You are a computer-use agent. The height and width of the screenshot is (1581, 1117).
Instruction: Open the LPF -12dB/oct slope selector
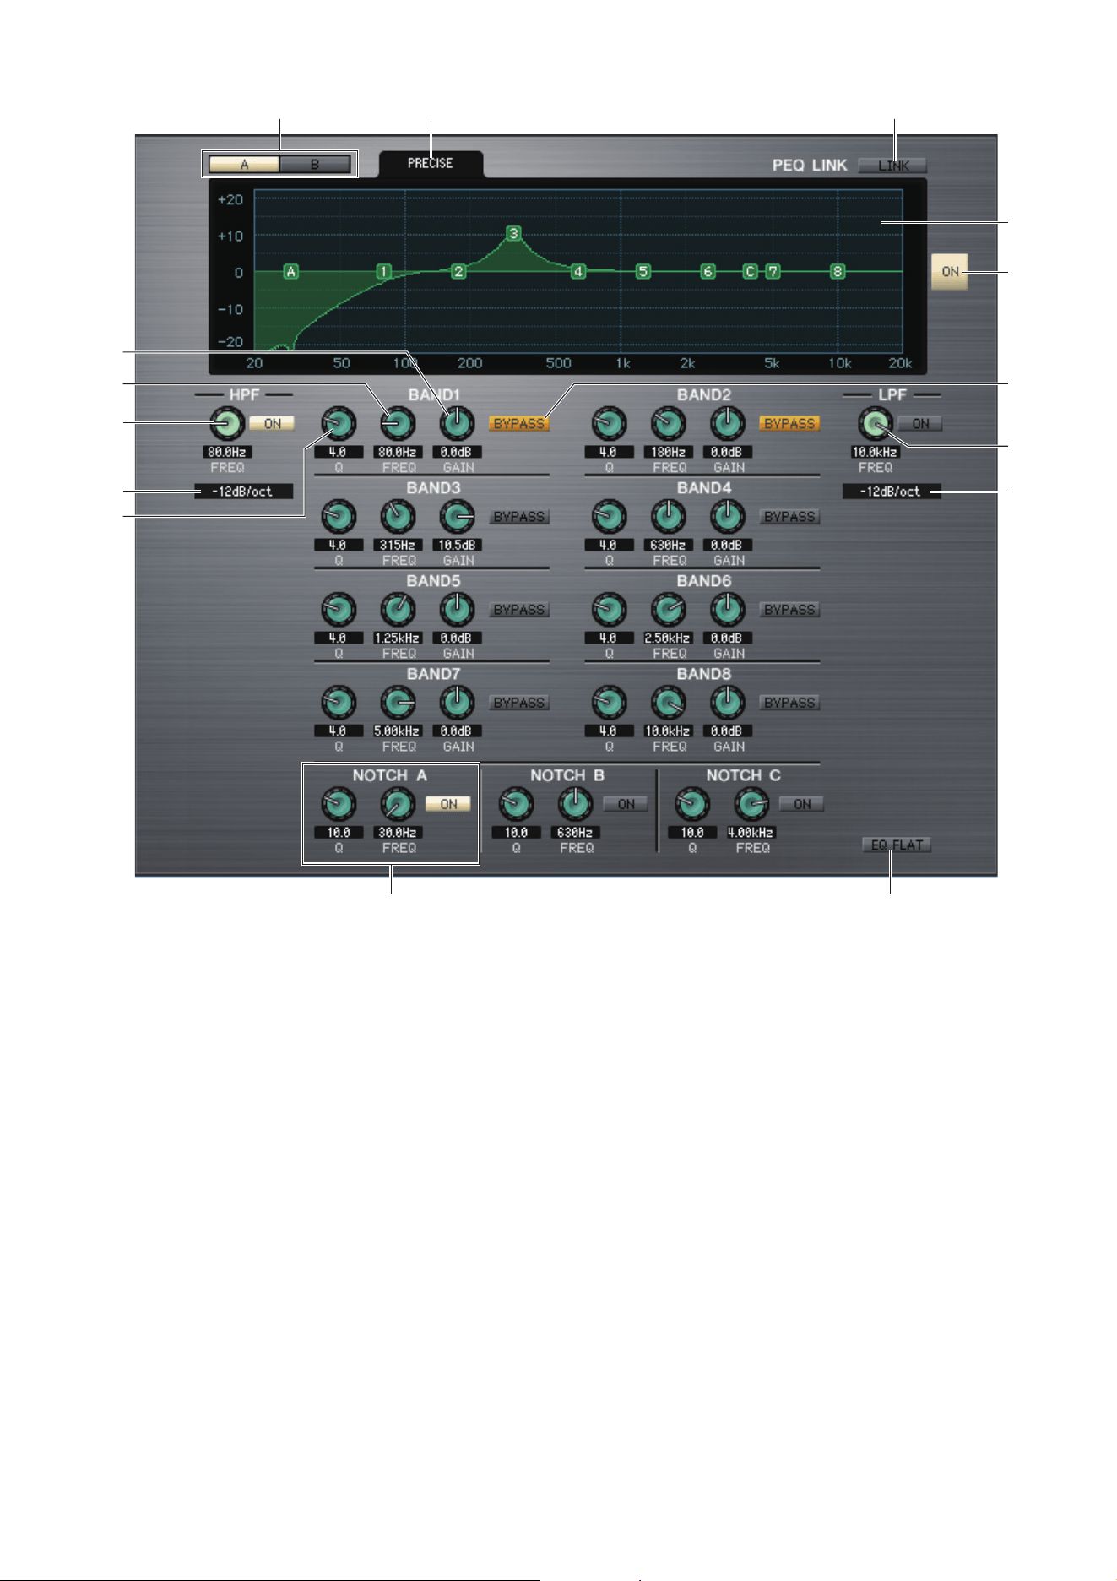pos(892,491)
